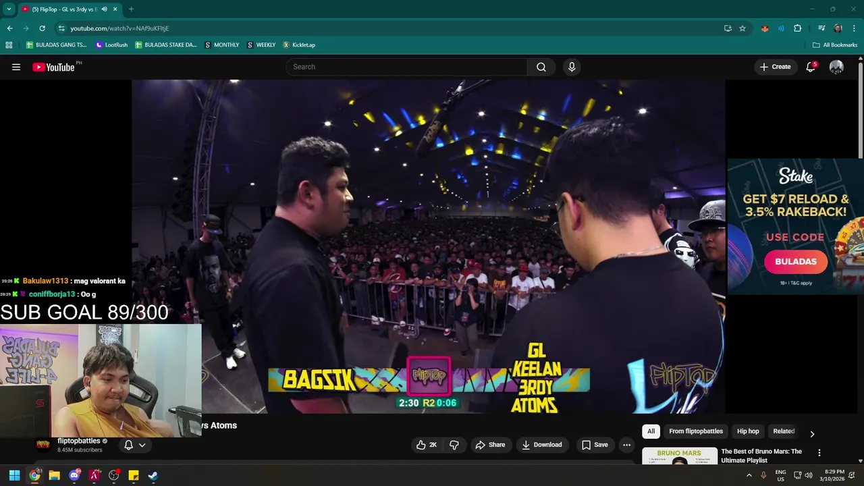Open the tab search dropdown arrow
Screen dimensions: 864x486
tap(9, 9)
